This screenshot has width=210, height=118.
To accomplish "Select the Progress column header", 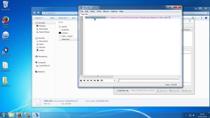I will 187,30.
